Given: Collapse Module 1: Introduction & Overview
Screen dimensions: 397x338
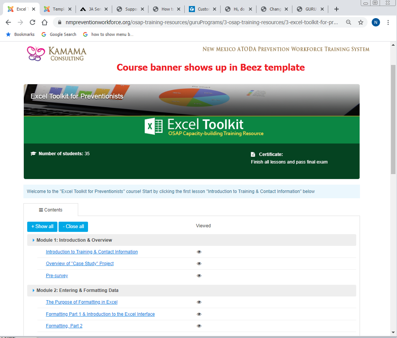Looking at the screenshot, I should [x=192, y=240].
